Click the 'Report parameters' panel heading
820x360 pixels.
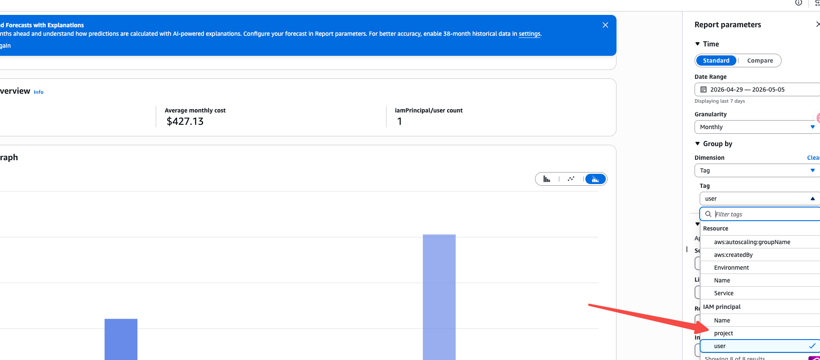click(728, 25)
